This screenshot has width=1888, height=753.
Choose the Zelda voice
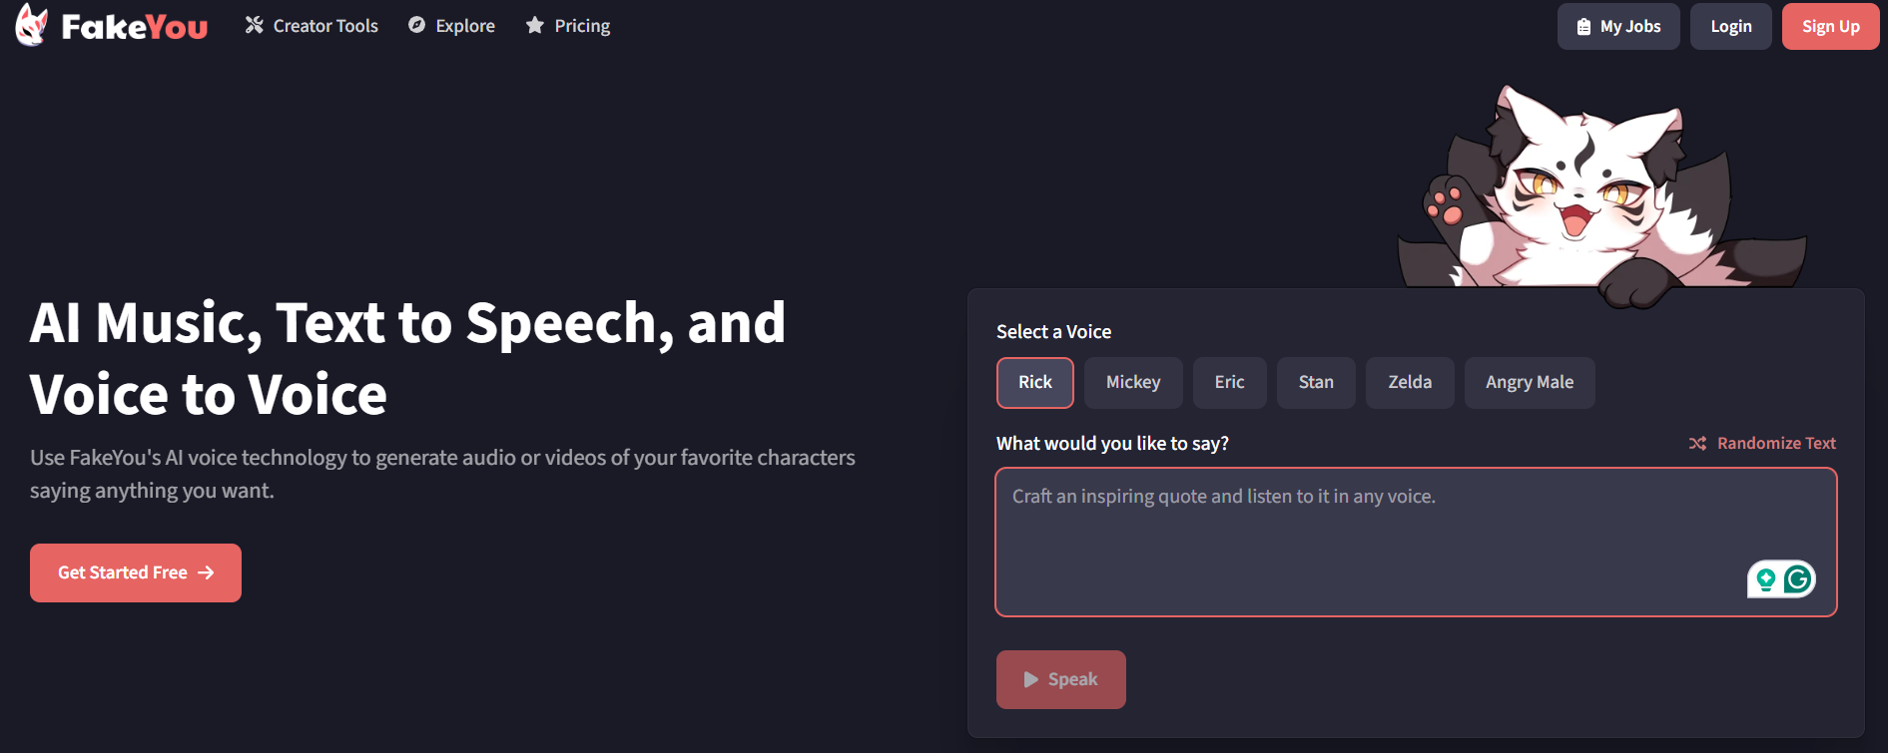tap(1409, 383)
